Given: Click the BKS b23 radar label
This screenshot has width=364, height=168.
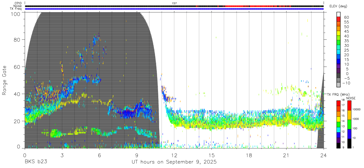Looking at the screenshot, I should pos(36,162).
